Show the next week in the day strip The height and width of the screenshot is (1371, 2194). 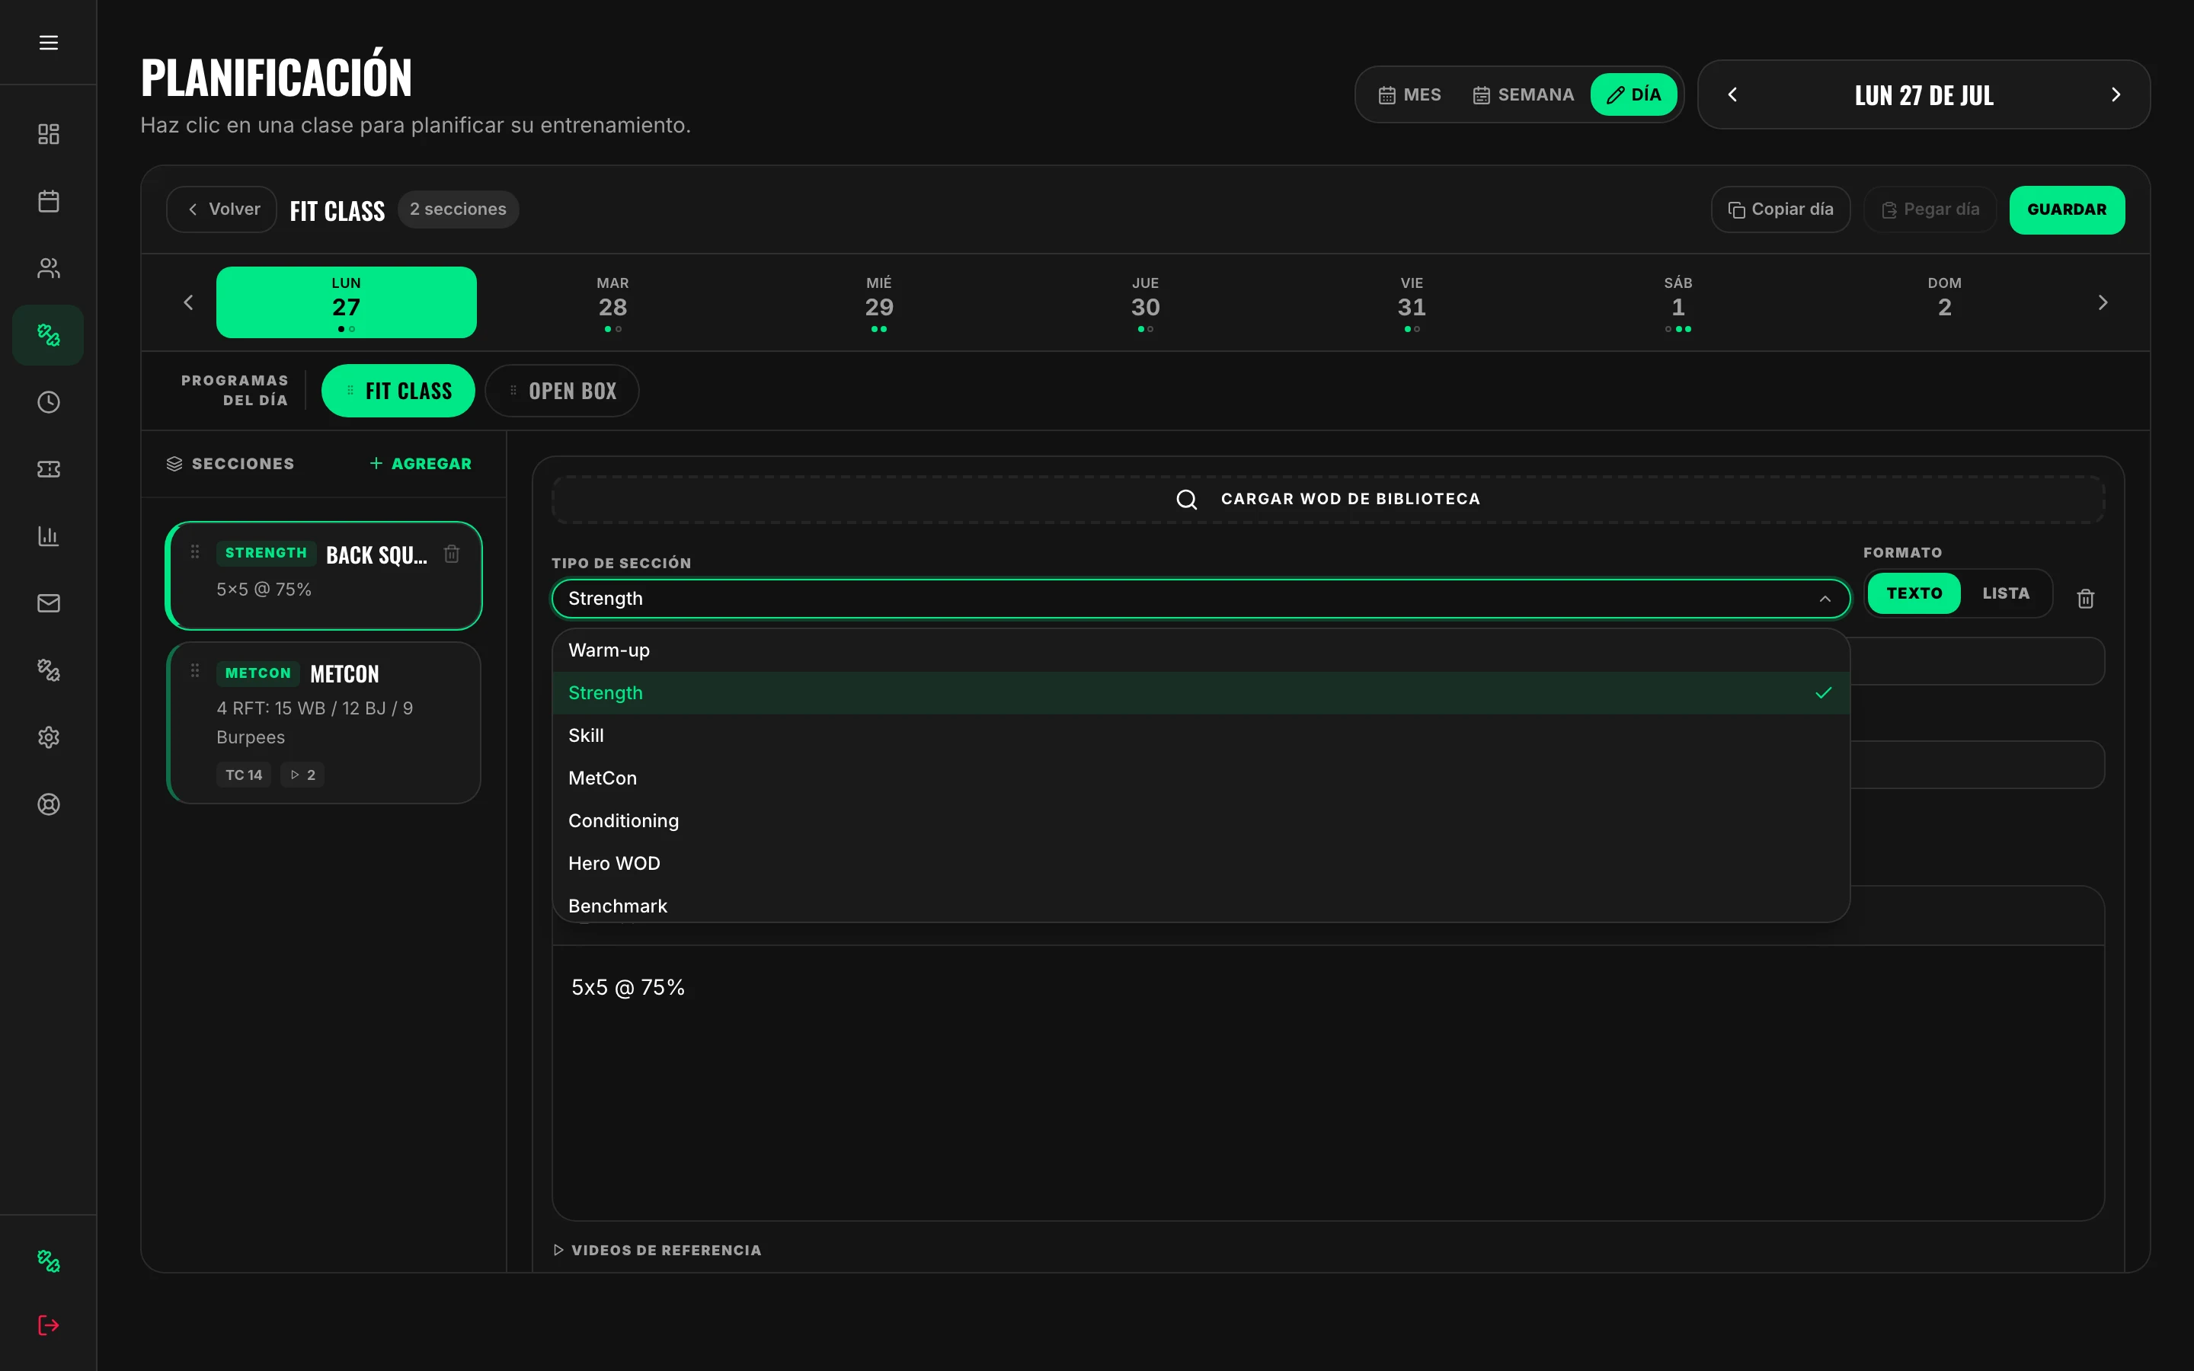(x=2103, y=303)
